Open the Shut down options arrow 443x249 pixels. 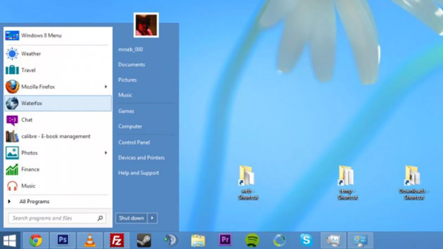pyautogui.click(x=152, y=218)
